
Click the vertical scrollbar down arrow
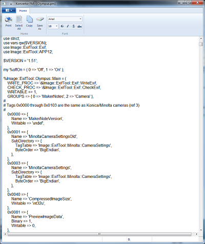tap(201, 230)
